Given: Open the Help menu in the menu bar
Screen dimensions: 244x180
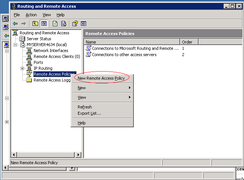Looking at the screenshot, I should tap(61, 15).
